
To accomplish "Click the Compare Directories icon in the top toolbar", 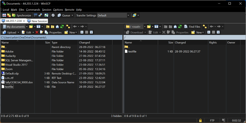I will click(x=4, y=15).
